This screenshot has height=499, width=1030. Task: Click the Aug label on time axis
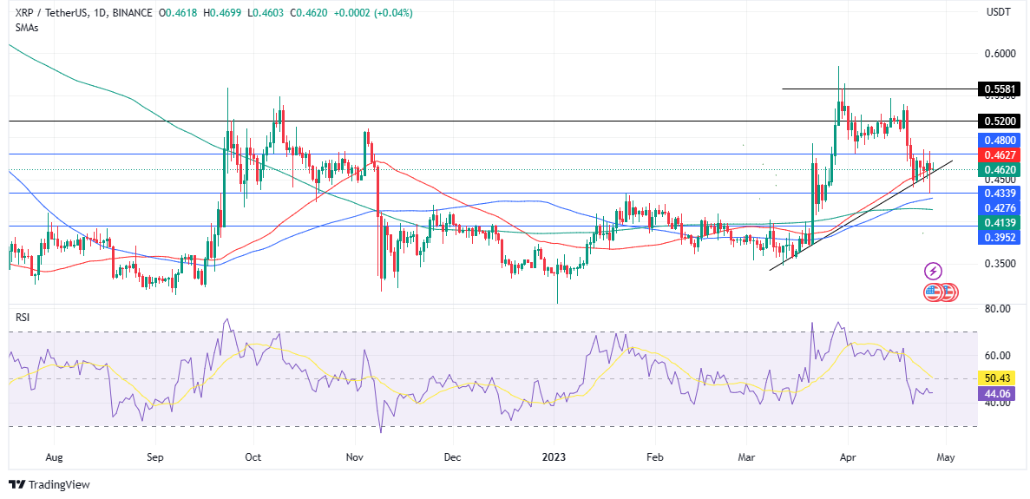pyautogui.click(x=56, y=456)
